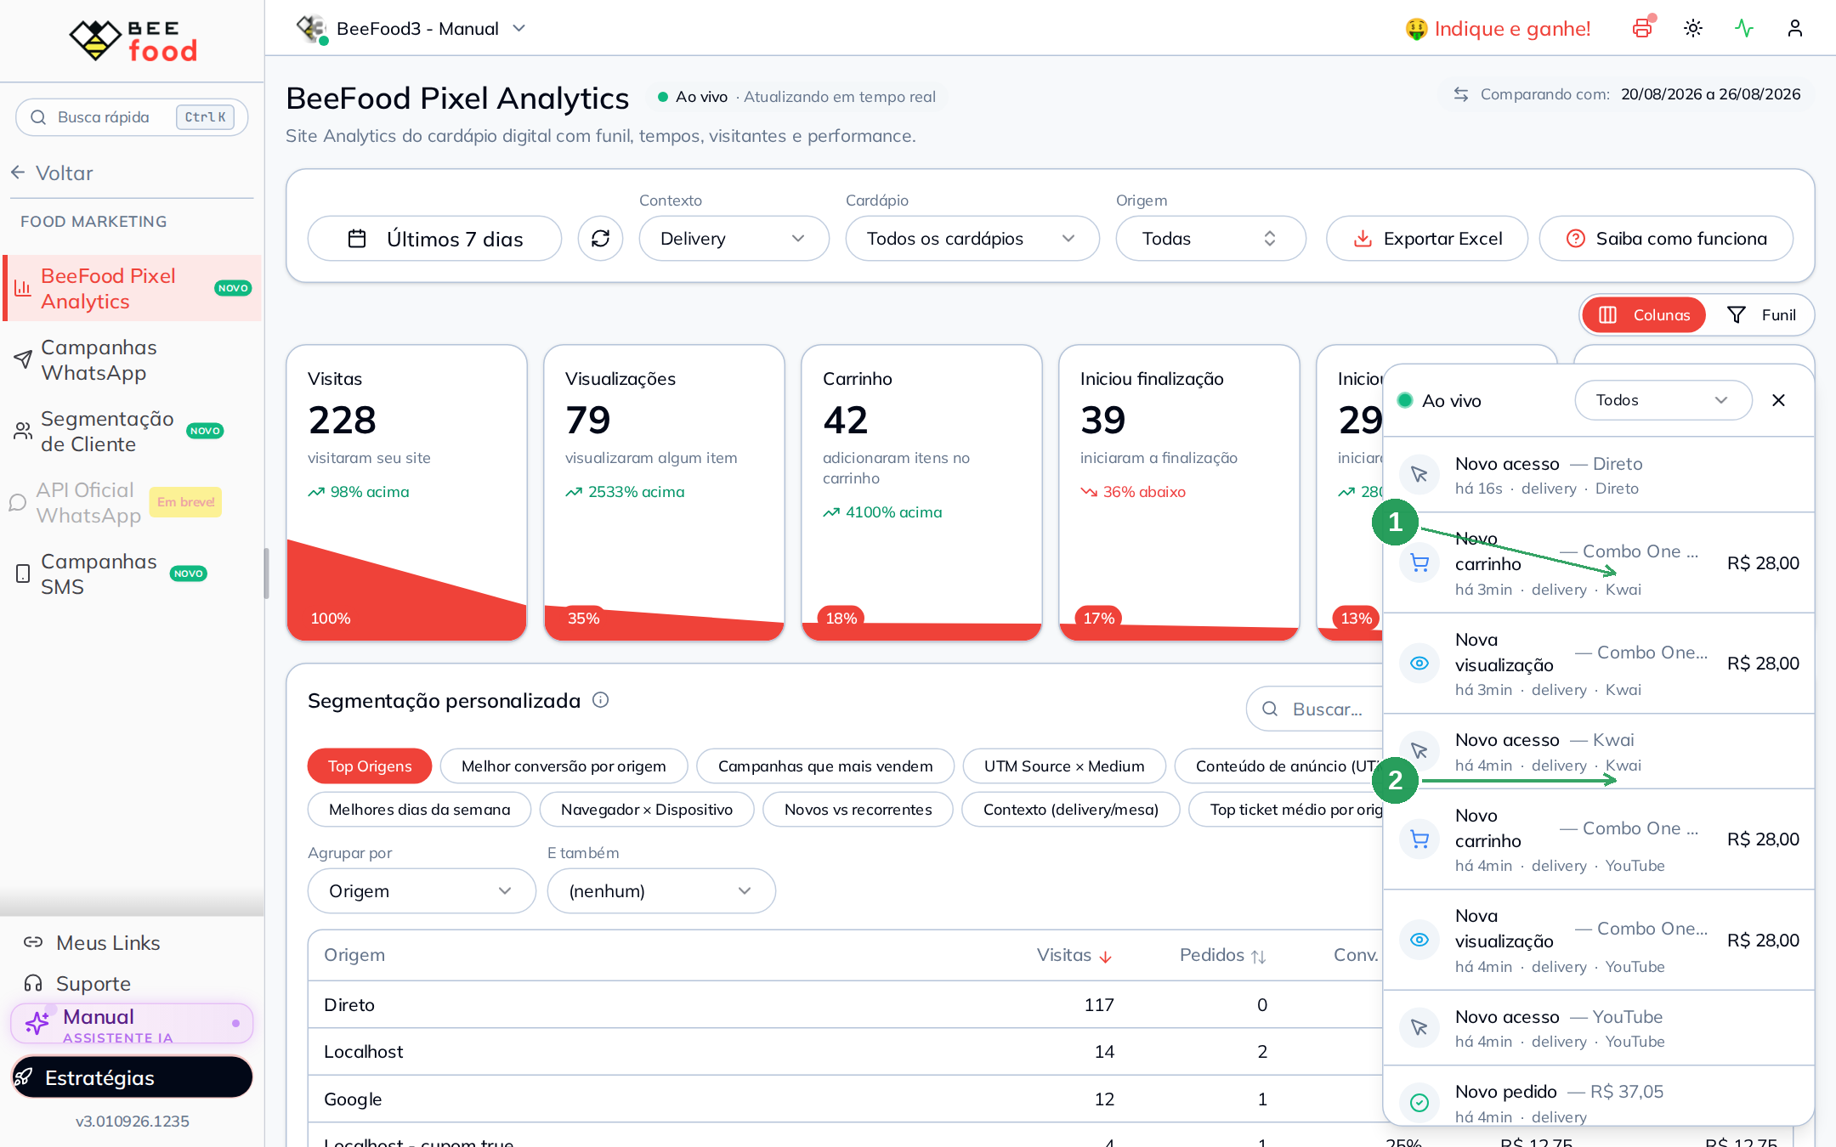Screen dimensions: 1836x1147
Task: Toggle the light/dark theme sun icon
Action: coord(1693,28)
